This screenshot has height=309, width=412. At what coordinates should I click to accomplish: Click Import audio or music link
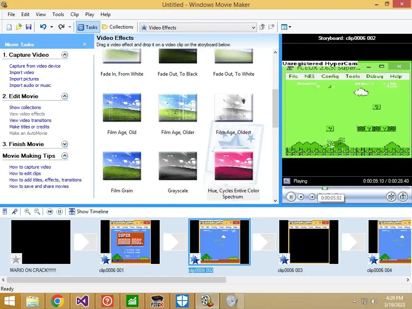pos(30,85)
